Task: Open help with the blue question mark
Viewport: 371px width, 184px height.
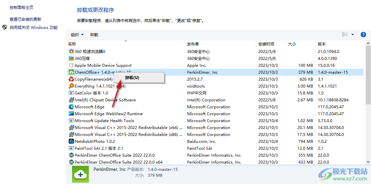Action: pyautogui.click(x=363, y=35)
